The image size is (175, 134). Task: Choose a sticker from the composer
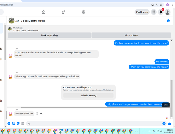(18, 124)
